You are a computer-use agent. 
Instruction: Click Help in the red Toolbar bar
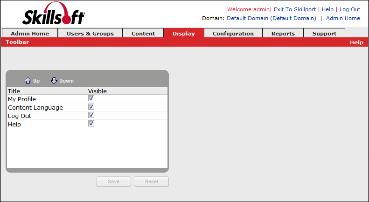coord(356,42)
